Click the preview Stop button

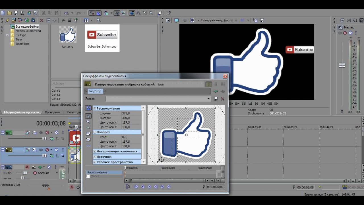point(250,104)
